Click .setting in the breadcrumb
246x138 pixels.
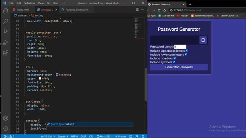click(x=39, y=15)
